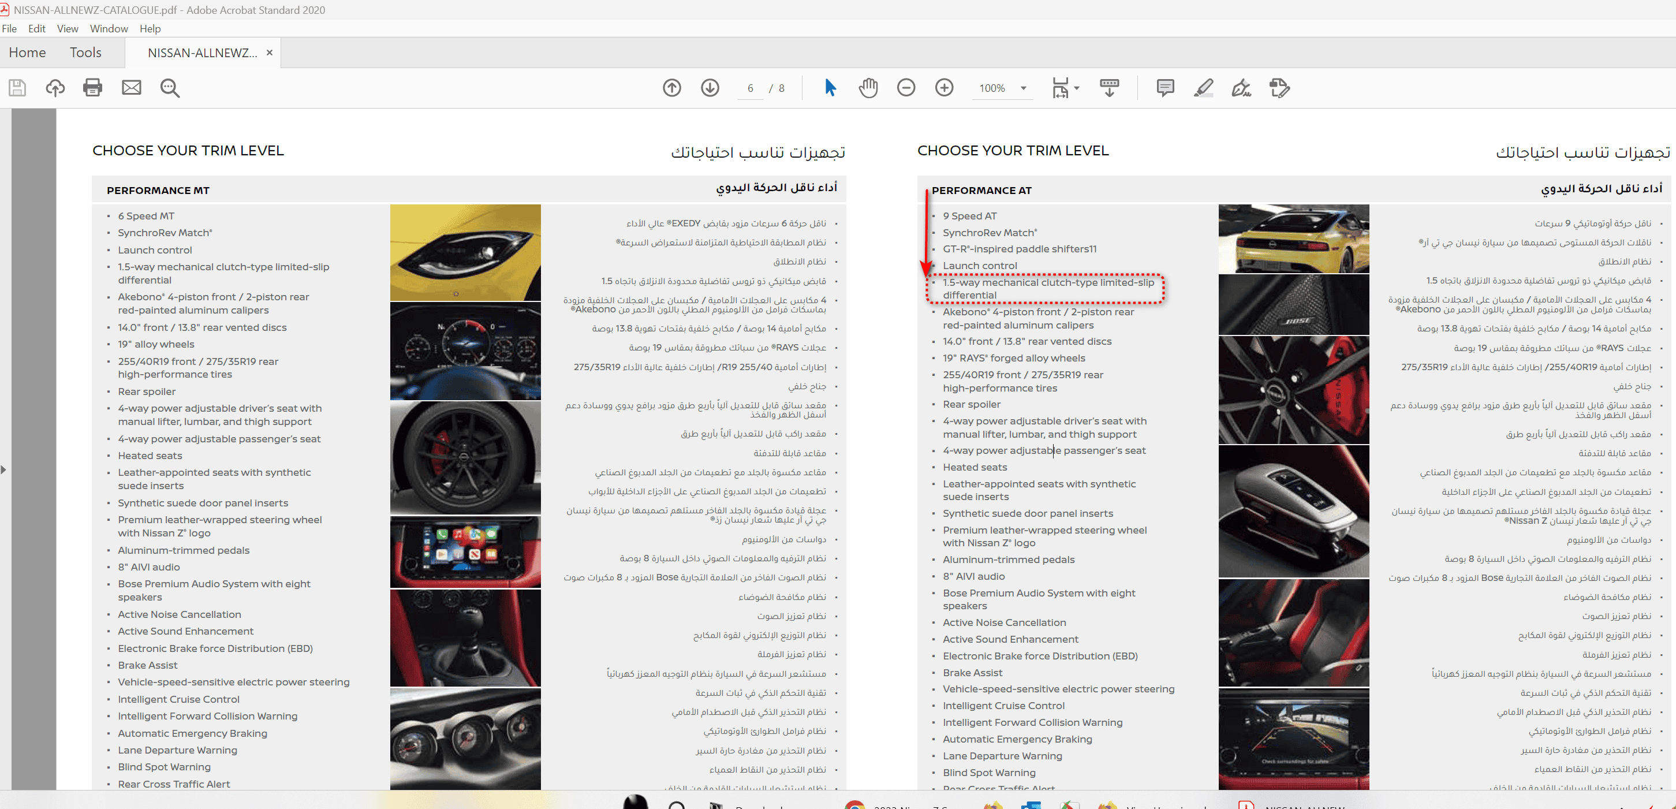Activate the selection arrow tool
Screen dimensions: 1676x809
(830, 87)
